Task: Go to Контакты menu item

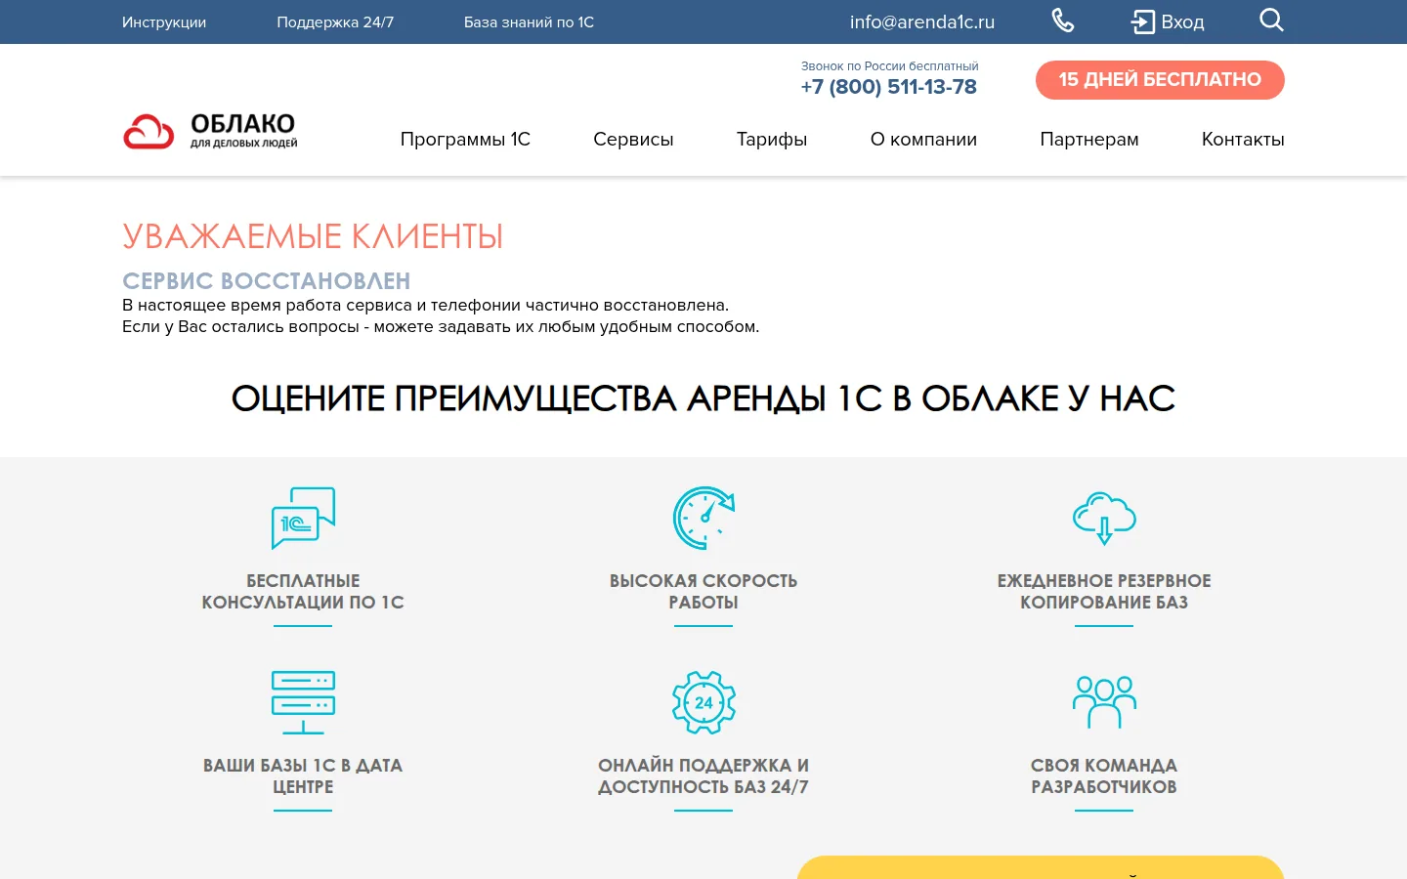Action: [x=1243, y=139]
